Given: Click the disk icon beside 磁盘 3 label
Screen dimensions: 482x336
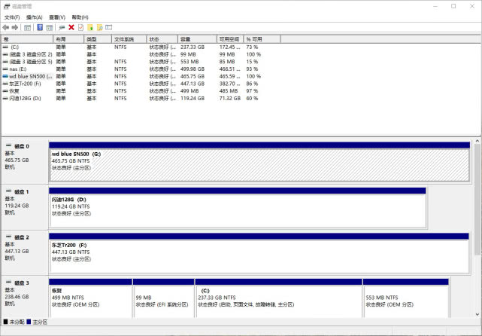Looking at the screenshot, I should pos(8,283).
